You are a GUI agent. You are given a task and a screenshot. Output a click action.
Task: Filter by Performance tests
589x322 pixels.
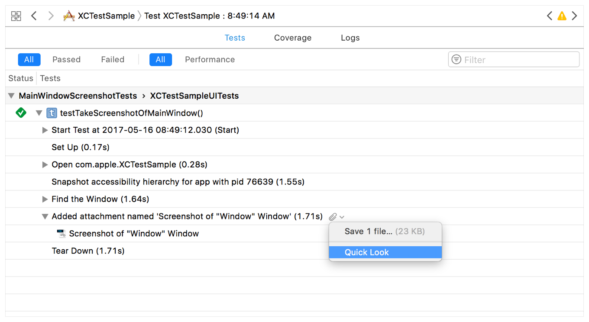[x=210, y=60]
